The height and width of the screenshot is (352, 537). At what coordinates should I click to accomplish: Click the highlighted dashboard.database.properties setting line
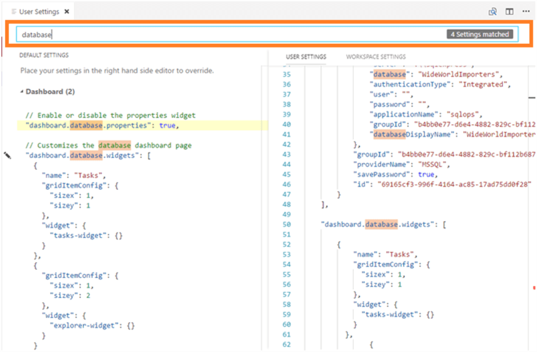[x=101, y=125]
